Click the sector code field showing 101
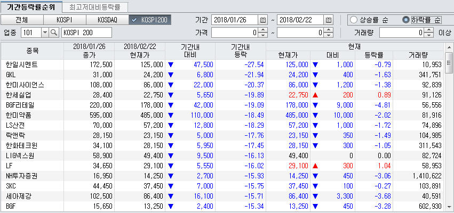Viewport: 454px width, 213px height. (x=31, y=32)
